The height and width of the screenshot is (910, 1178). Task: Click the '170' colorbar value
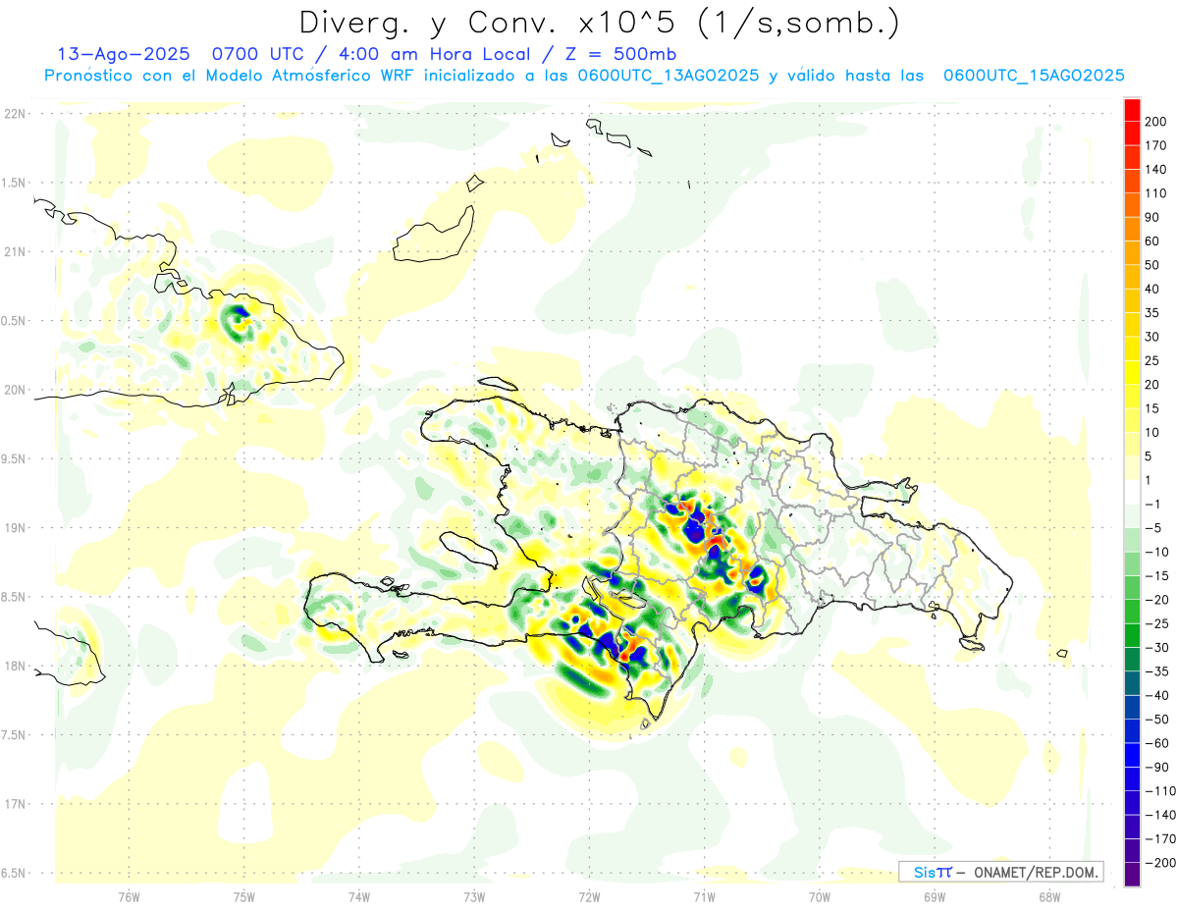point(1156,145)
